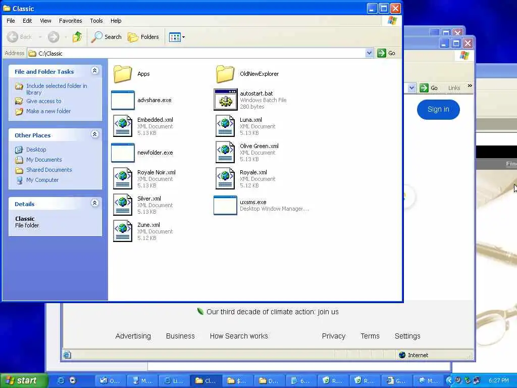The height and width of the screenshot is (388, 517).
Task: Go to My Documents in Other Places
Action: point(44,160)
